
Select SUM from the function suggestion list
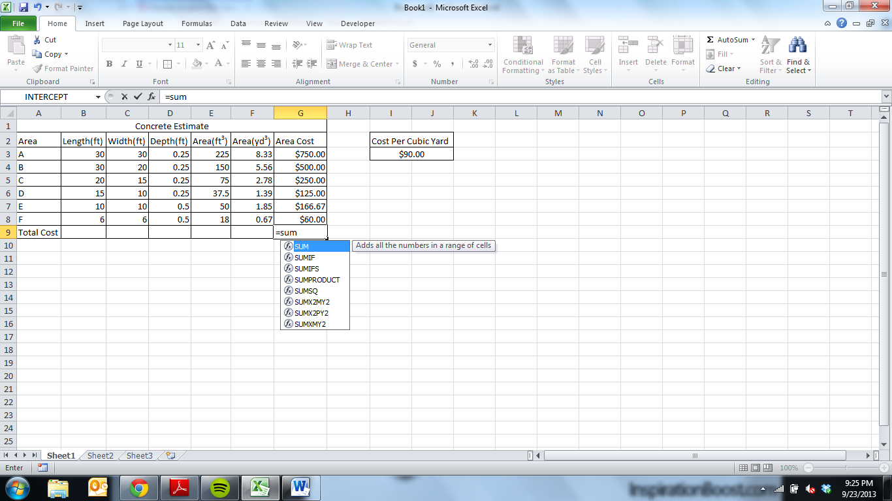[x=301, y=247]
